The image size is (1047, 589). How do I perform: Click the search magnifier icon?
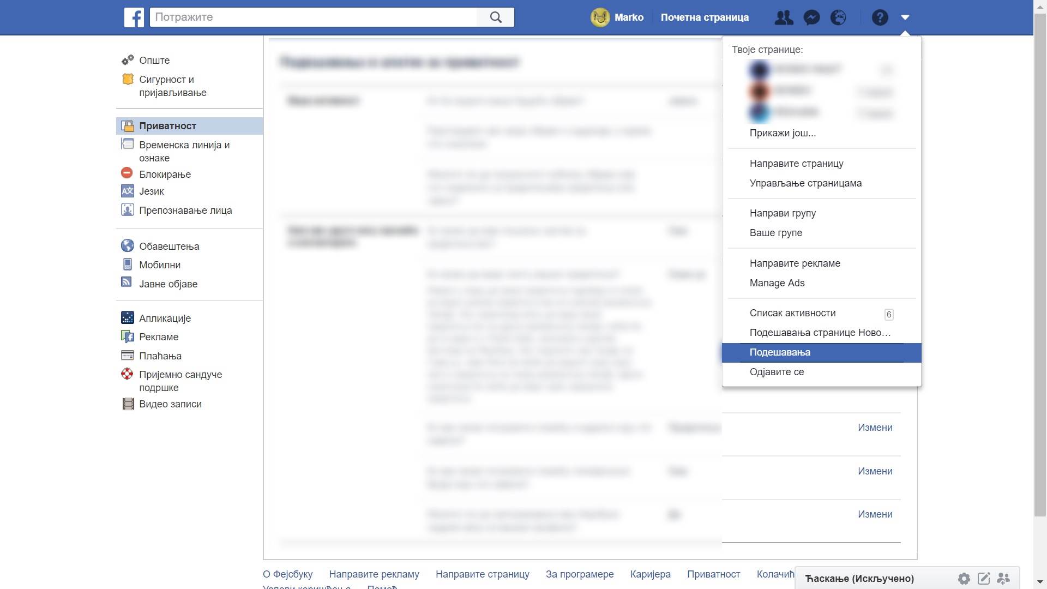(x=495, y=17)
